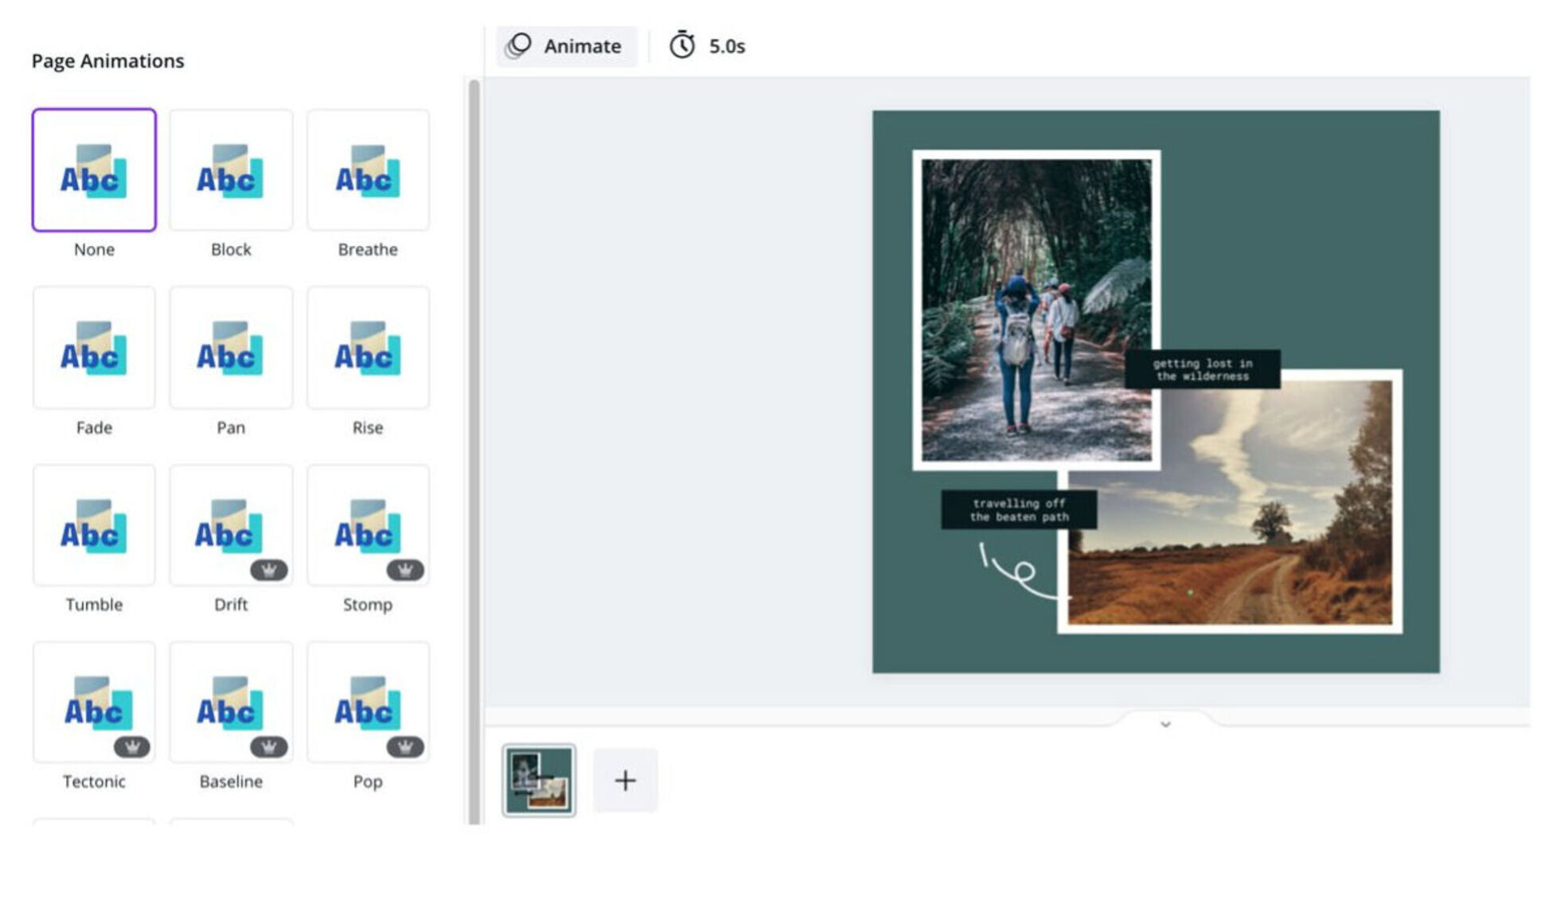Click the 5.0s duration value

(x=727, y=45)
